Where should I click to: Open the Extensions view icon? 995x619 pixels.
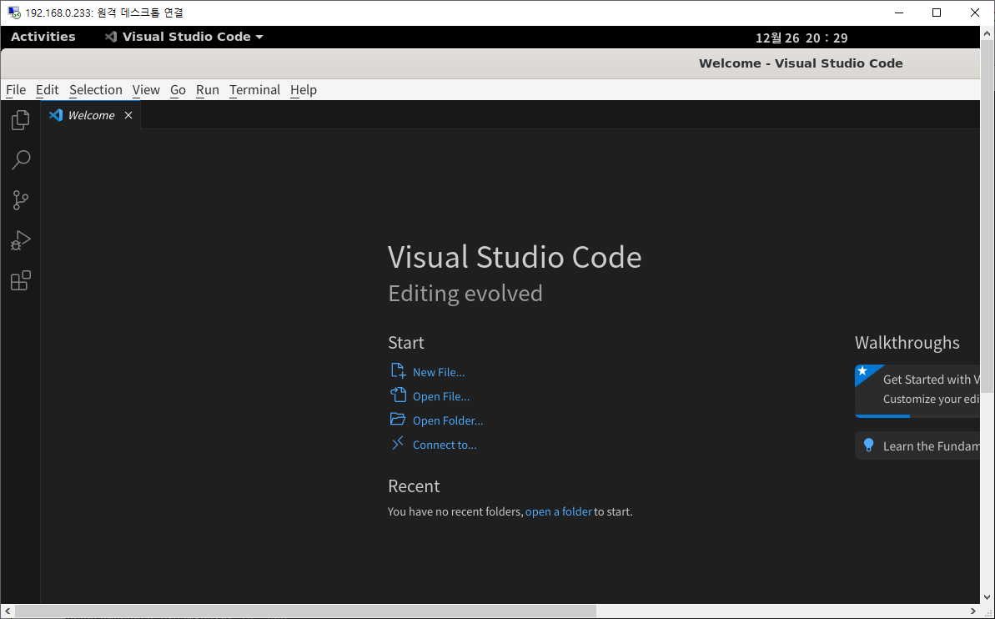tap(20, 280)
